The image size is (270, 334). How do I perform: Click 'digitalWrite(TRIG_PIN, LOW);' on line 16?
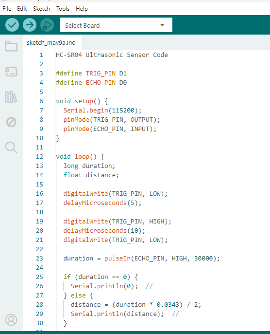pyautogui.click(x=116, y=194)
